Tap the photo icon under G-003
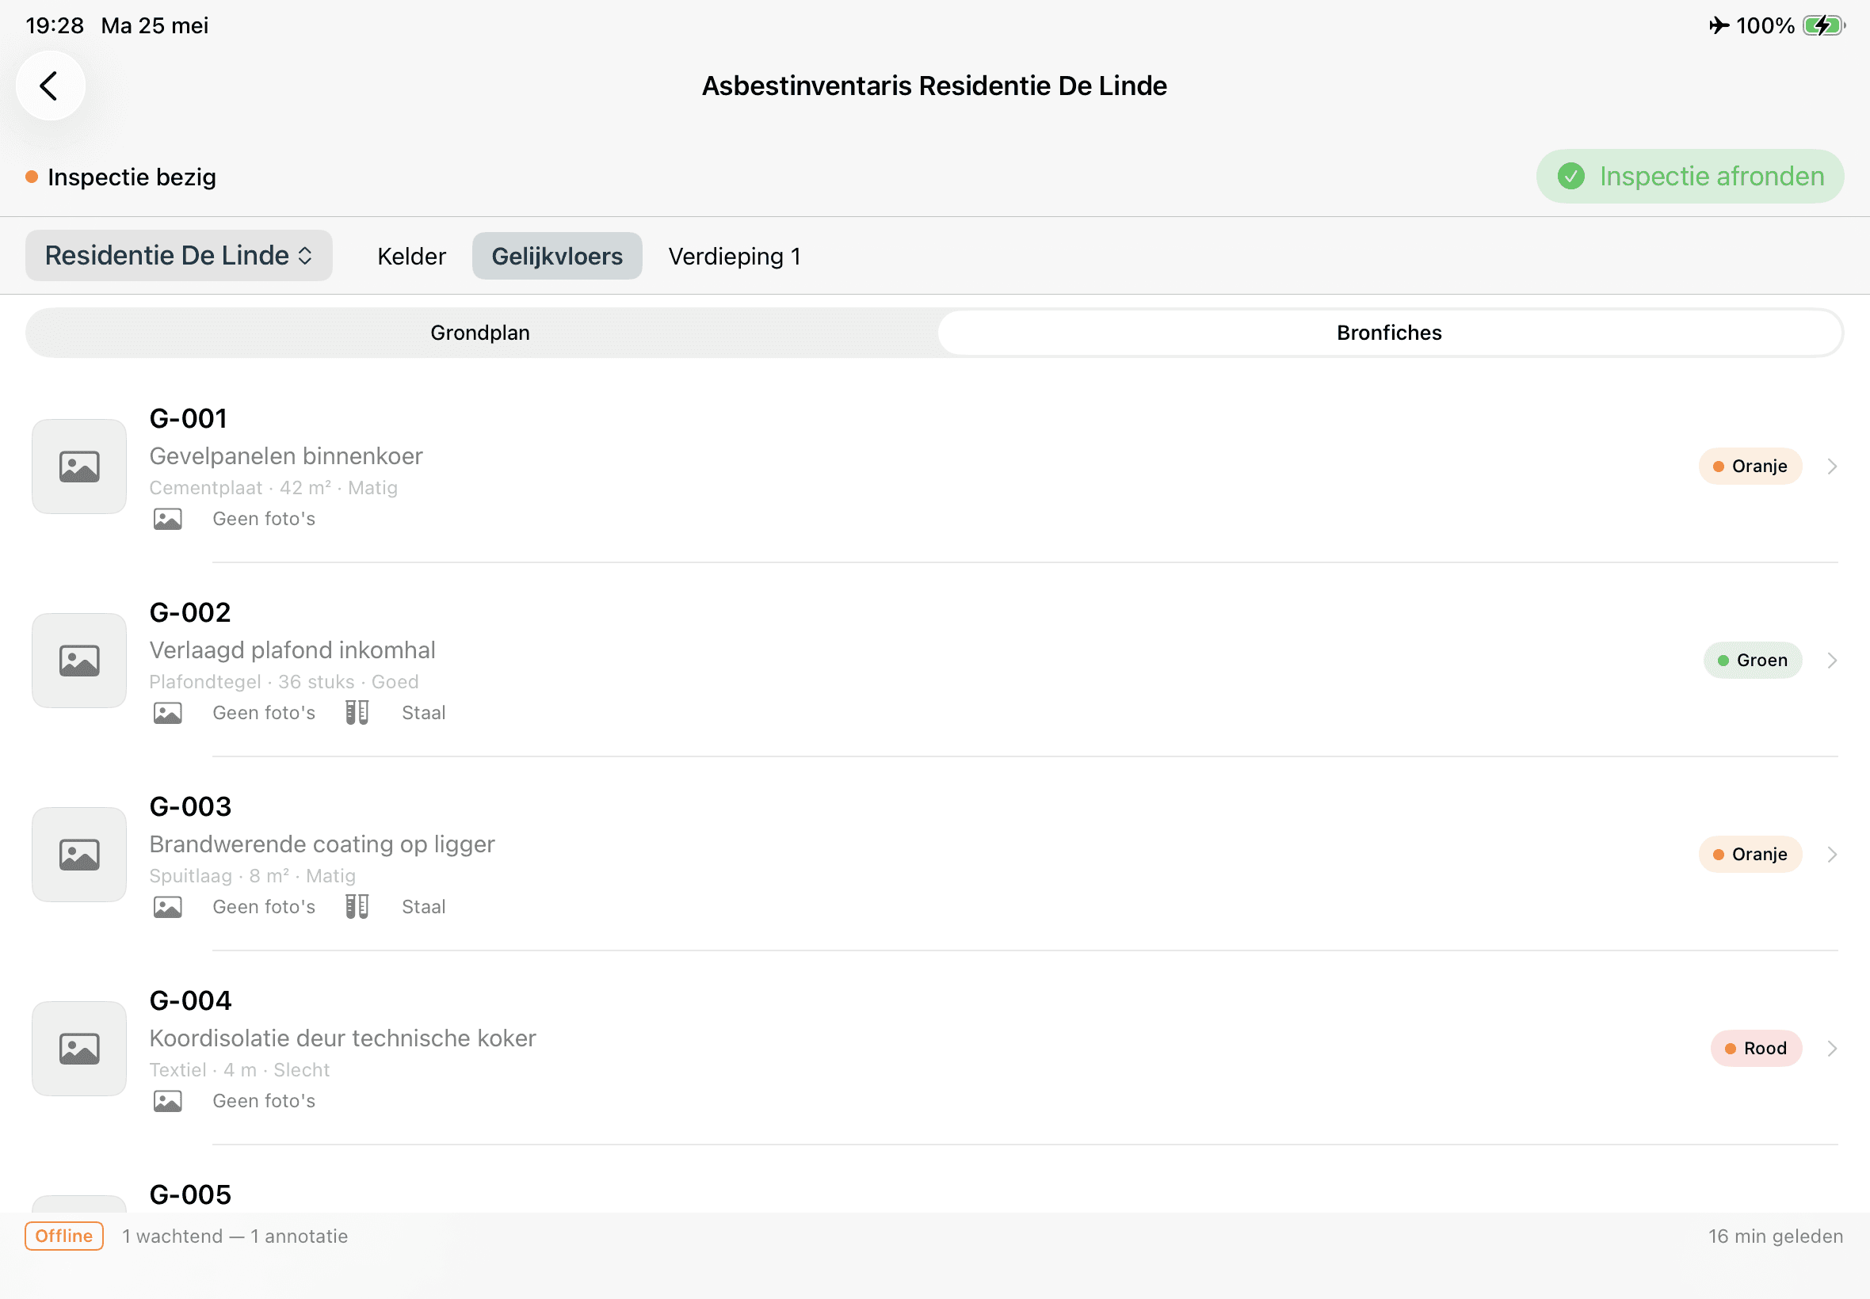The height and width of the screenshot is (1299, 1870). point(168,907)
